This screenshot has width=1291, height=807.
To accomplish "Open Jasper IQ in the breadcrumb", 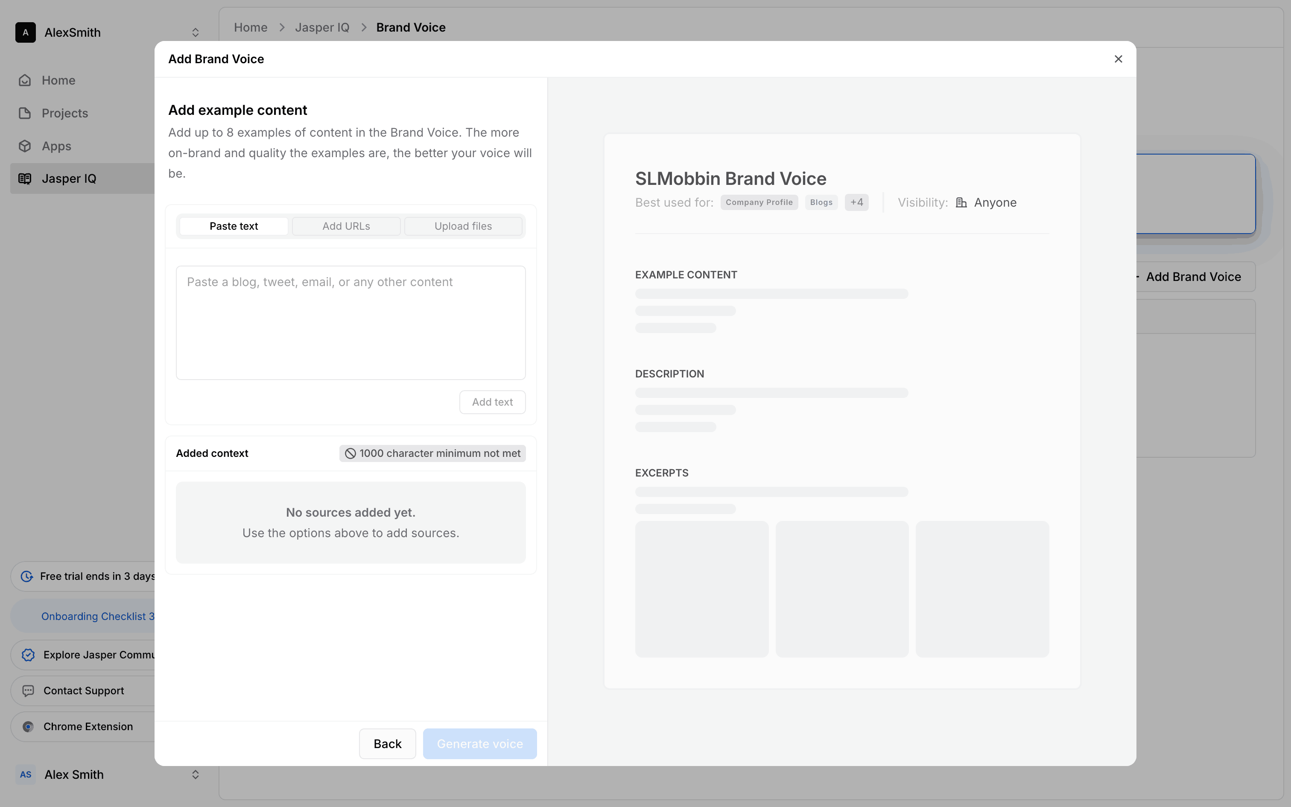I will (322, 27).
